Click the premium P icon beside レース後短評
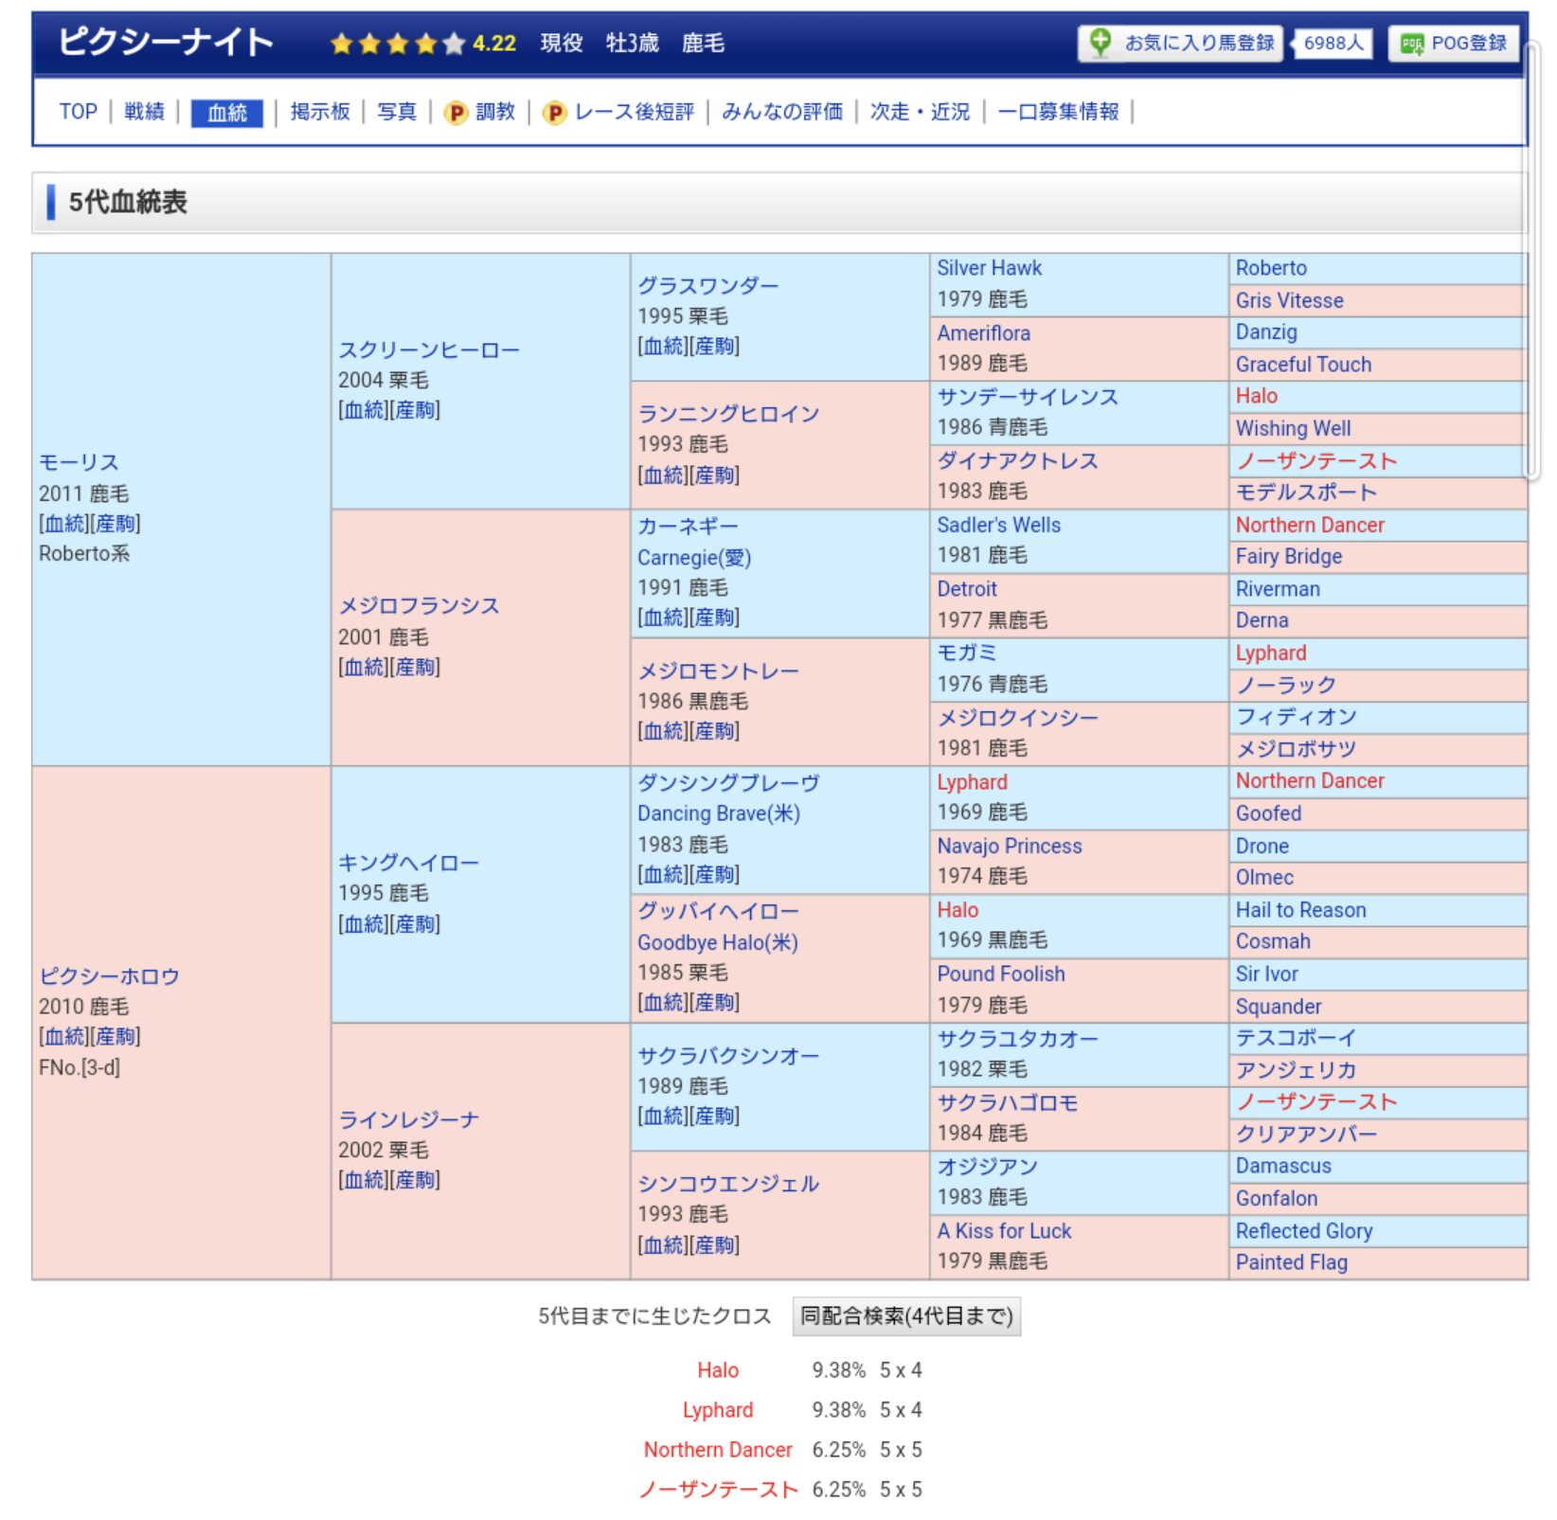1557x1520 pixels. tap(554, 113)
